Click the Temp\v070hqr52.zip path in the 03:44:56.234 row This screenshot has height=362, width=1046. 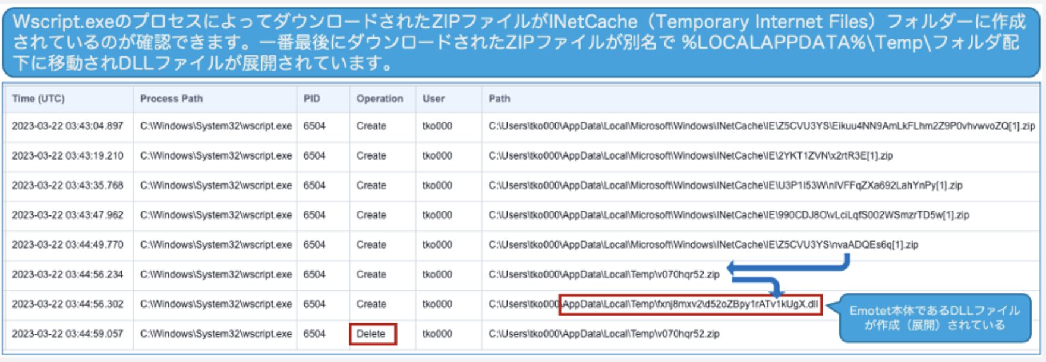click(604, 274)
